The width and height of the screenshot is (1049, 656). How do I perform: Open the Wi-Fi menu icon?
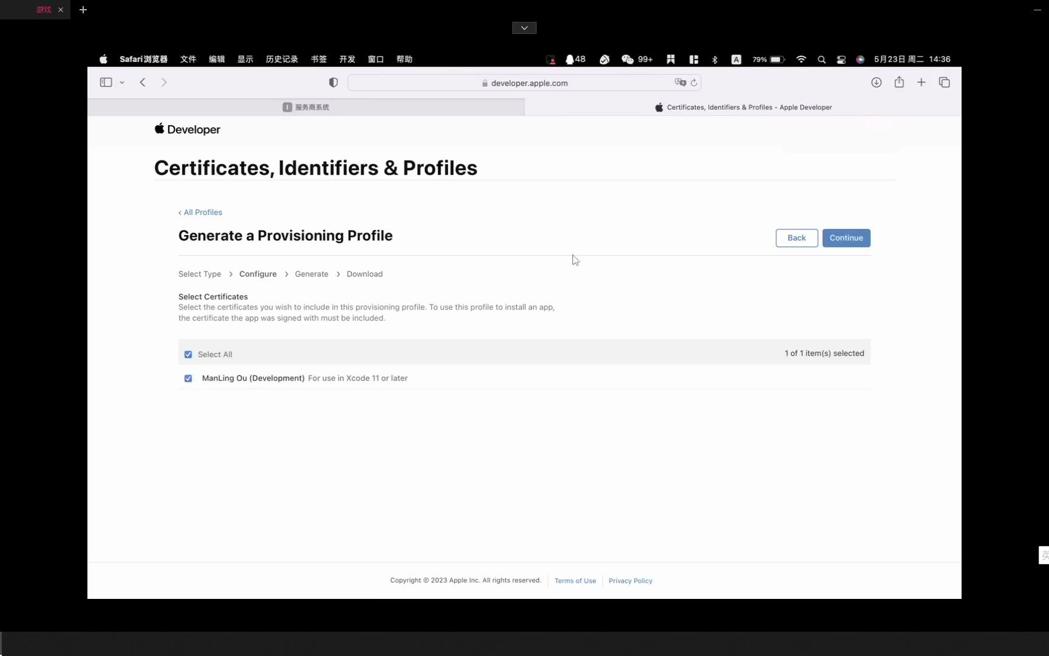(801, 60)
